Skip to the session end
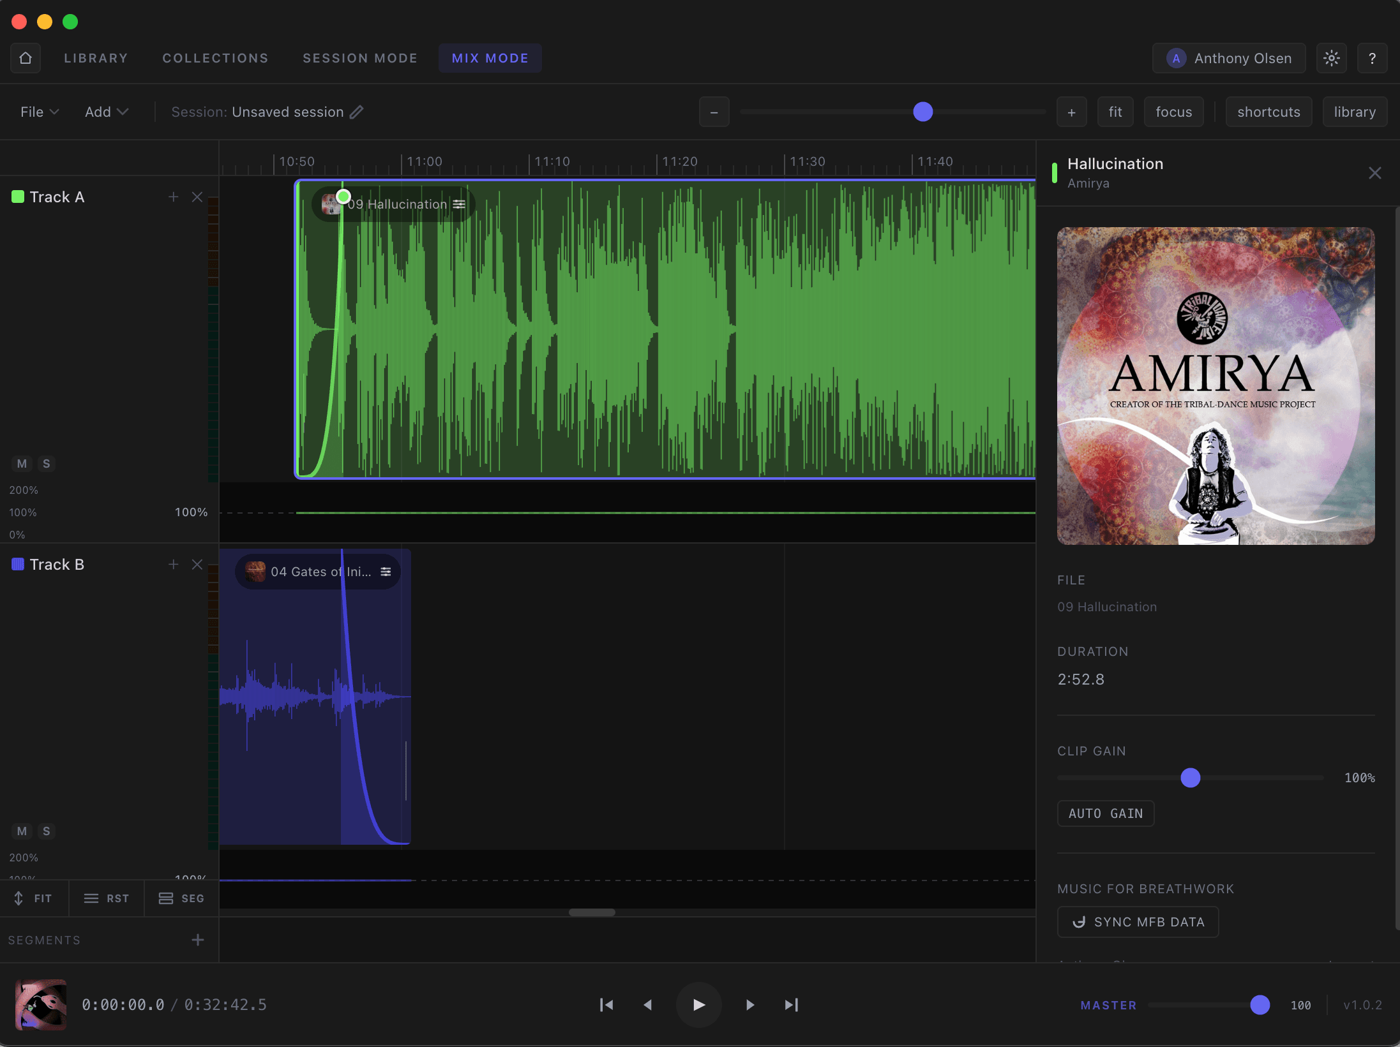Viewport: 1400px width, 1047px height. 792,1005
